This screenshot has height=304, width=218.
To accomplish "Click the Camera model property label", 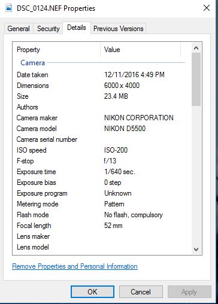I will tap(37, 129).
